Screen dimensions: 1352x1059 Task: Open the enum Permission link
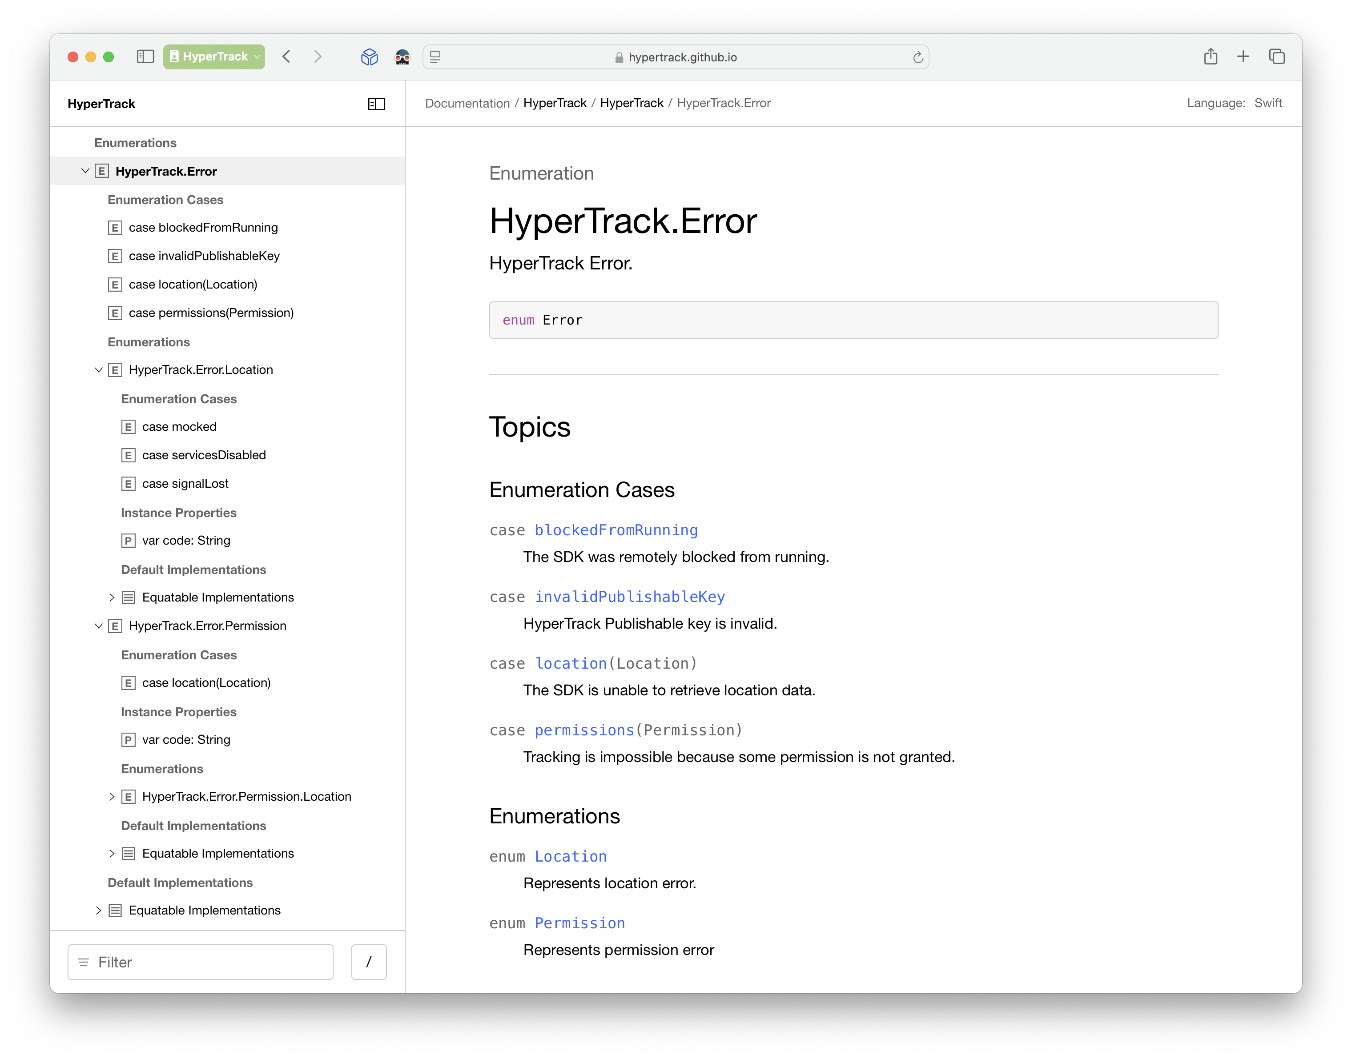tap(579, 923)
